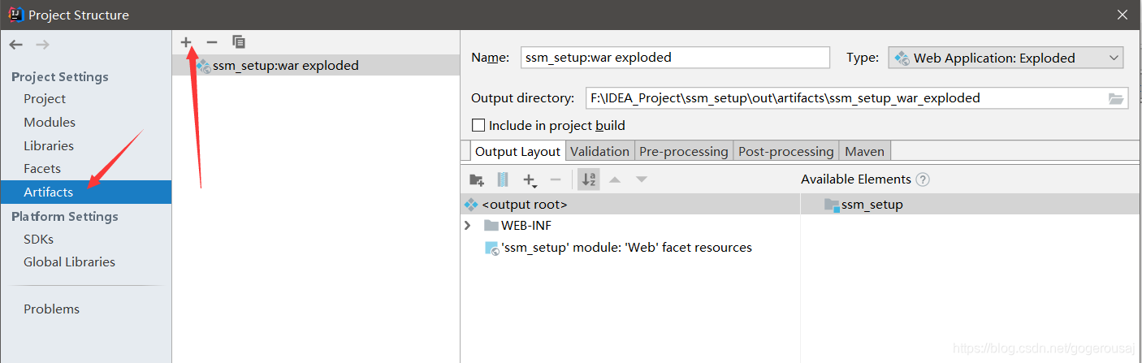Image resolution: width=1142 pixels, height=363 pixels.
Task: Add a new artifact with plus icon
Action: coord(186,41)
